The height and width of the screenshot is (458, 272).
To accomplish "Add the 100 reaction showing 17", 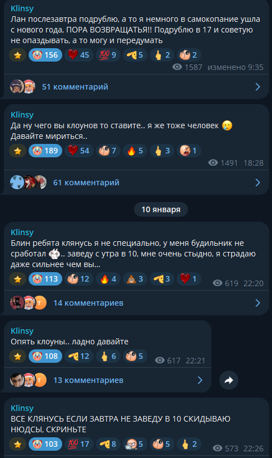I will tap(79, 444).
